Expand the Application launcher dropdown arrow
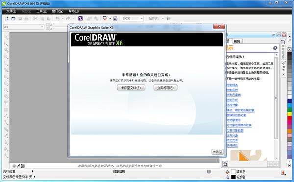The height and width of the screenshot is (182, 294). pyautogui.click(x=110, y=19)
